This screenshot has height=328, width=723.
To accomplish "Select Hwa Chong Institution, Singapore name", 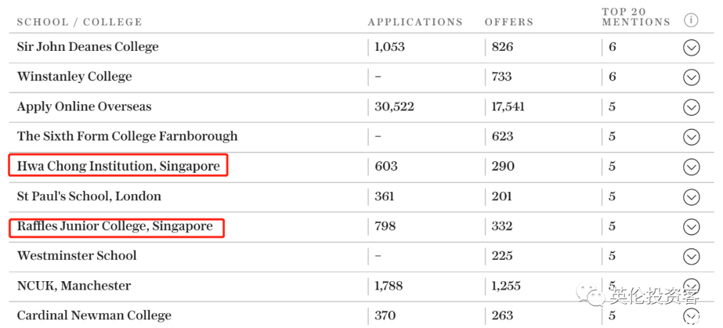I will coord(118,166).
